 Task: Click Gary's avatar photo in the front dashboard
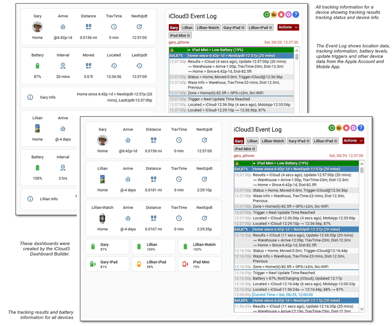(x=103, y=140)
